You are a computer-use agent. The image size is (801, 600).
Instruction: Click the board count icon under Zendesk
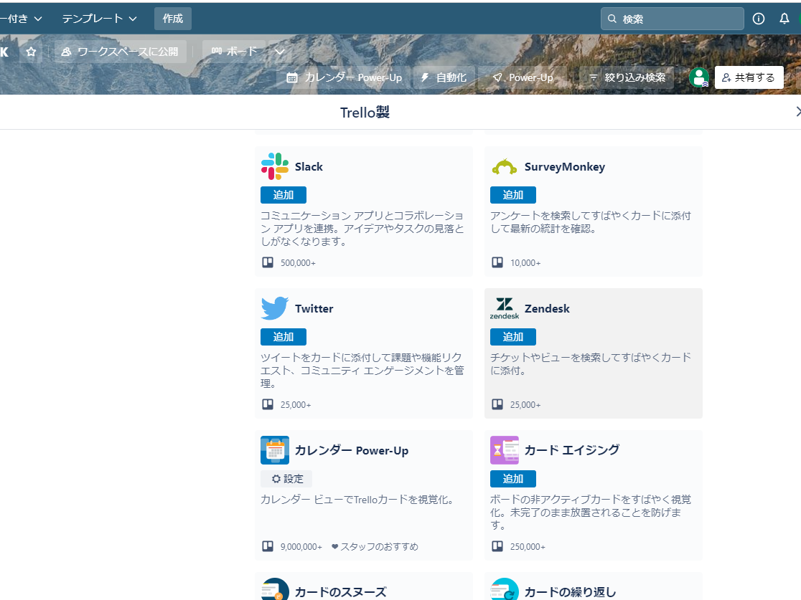(x=497, y=404)
